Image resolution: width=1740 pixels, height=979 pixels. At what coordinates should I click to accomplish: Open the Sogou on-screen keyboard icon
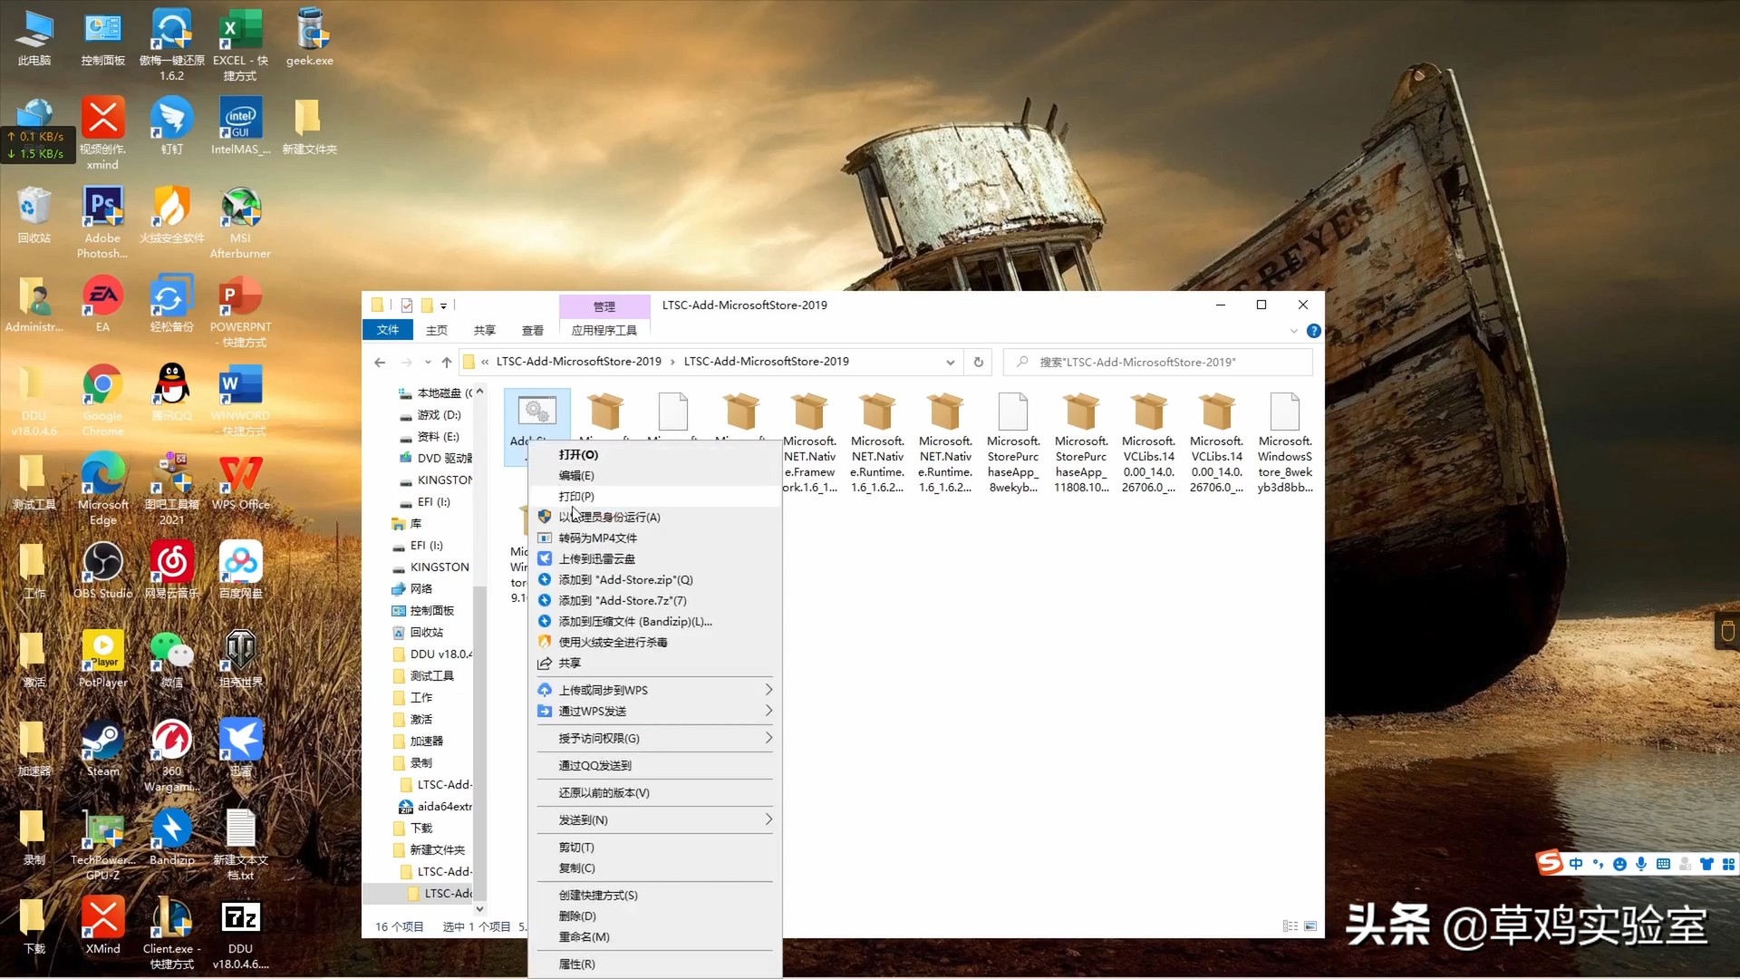(1663, 864)
